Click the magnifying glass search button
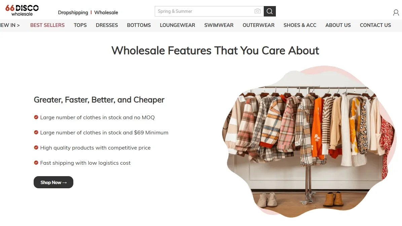The height and width of the screenshot is (226, 402). click(x=269, y=11)
